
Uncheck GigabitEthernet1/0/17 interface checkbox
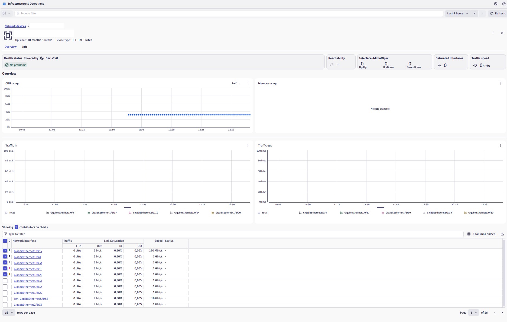coord(5,251)
